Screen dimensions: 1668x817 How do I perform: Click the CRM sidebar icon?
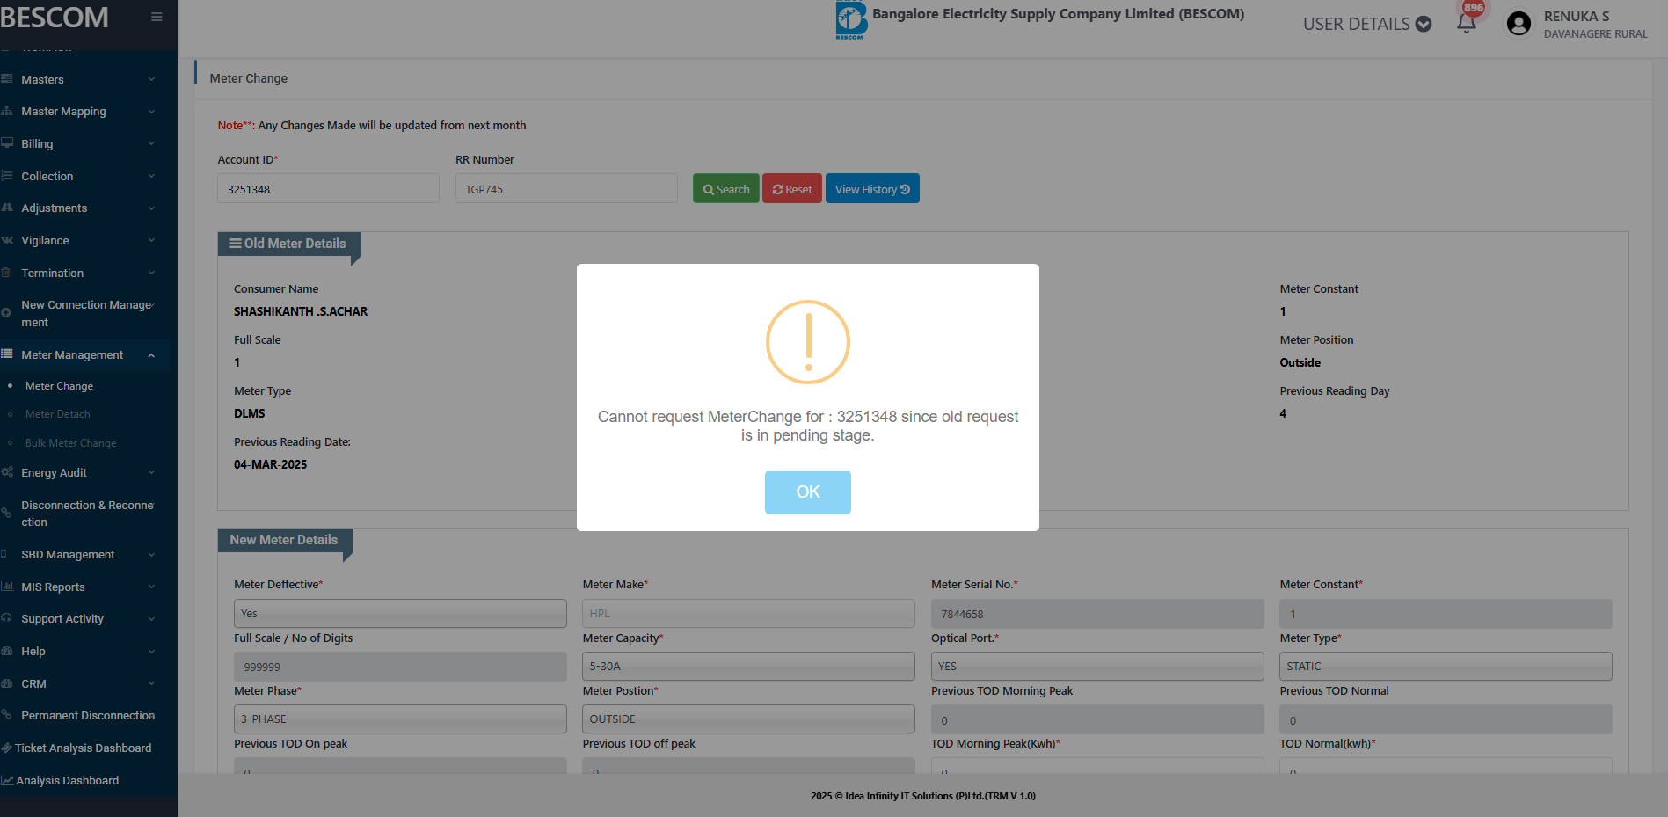pos(6,683)
